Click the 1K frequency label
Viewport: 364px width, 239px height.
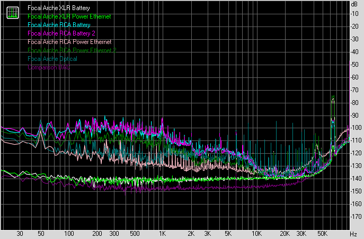[163, 234]
